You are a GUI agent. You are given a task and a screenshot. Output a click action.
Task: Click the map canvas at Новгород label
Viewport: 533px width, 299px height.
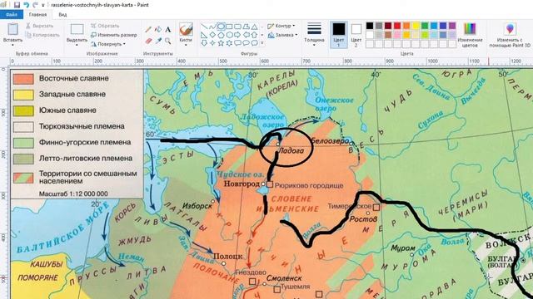coord(242,184)
